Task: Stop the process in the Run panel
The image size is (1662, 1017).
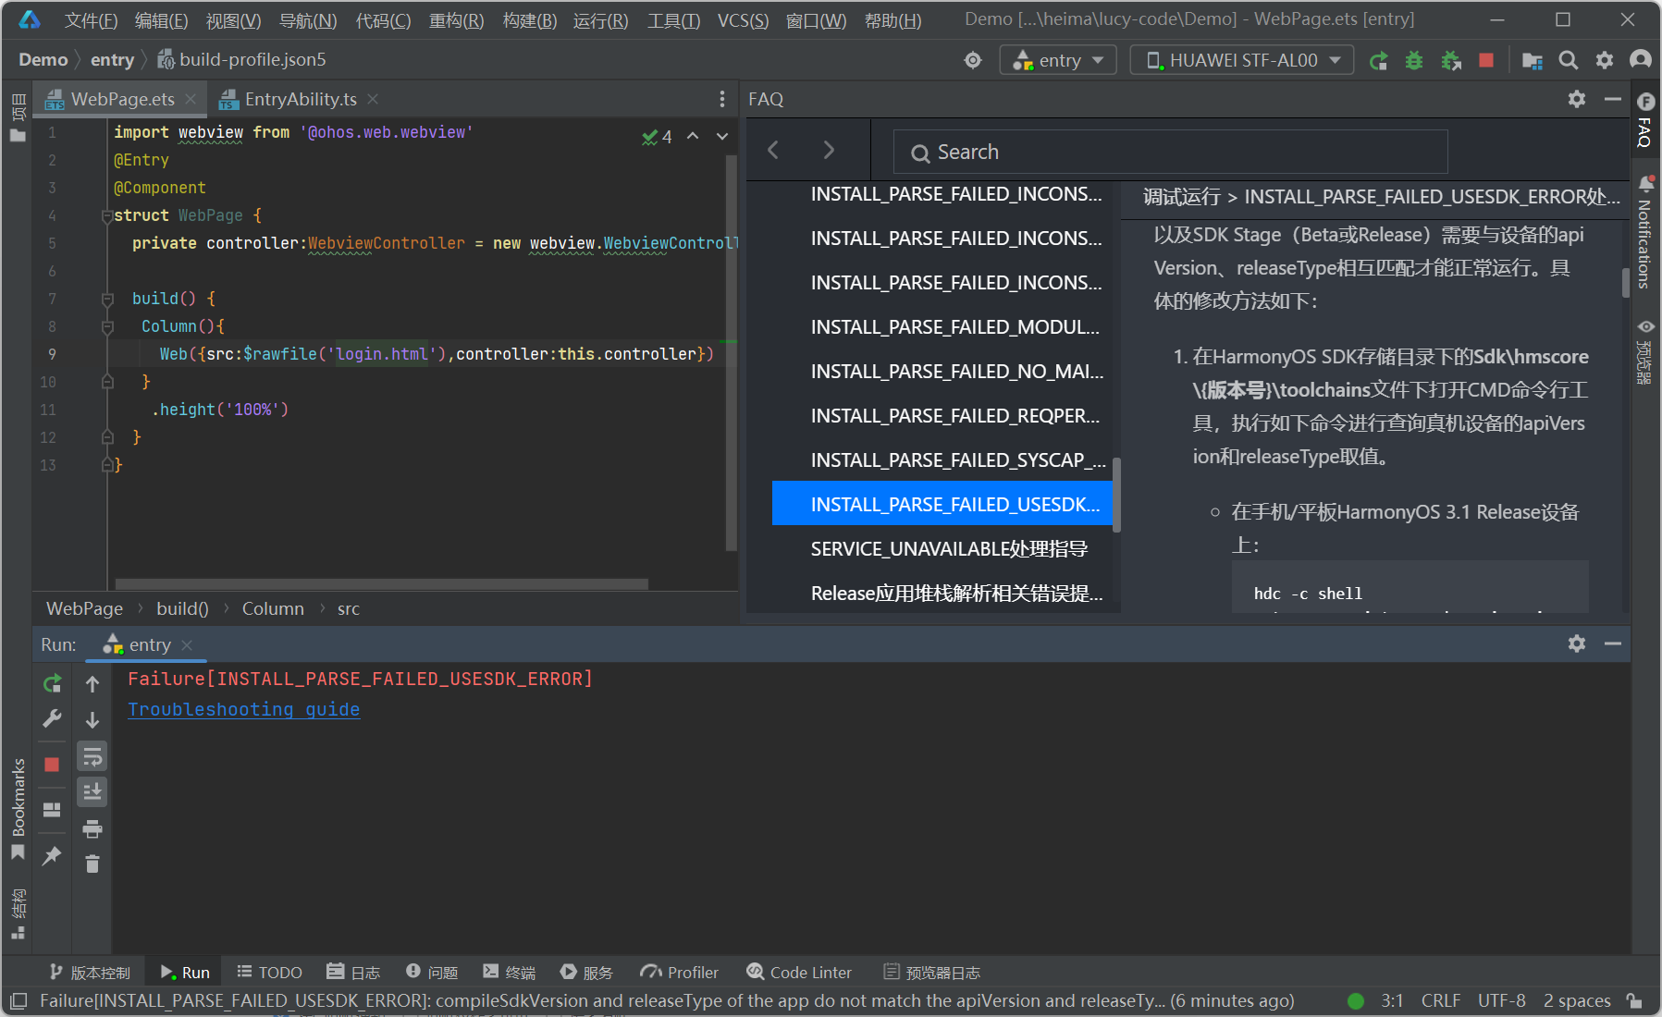Action: pos(53,765)
